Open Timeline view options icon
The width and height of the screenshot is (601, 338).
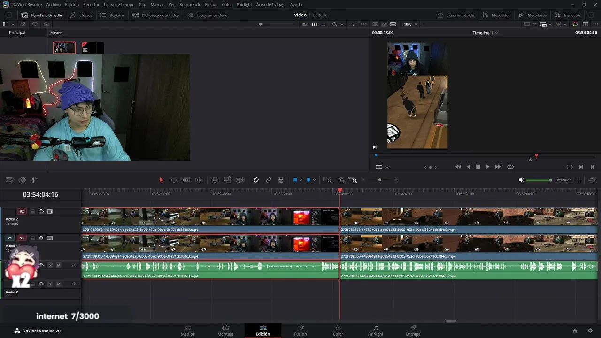click(9, 180)
